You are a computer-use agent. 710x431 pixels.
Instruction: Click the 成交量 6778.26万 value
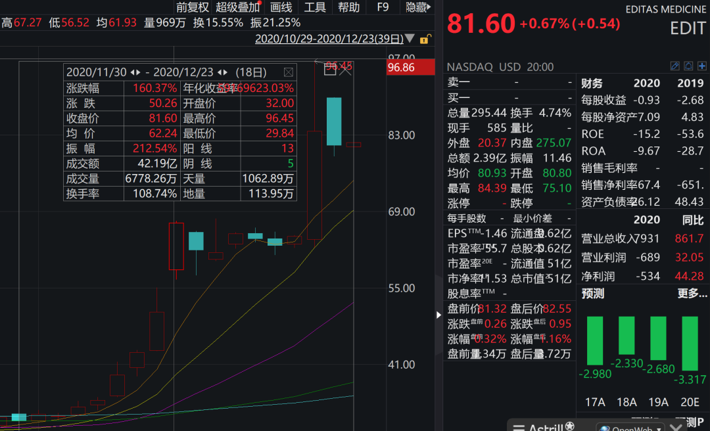(x=151, y=178)
